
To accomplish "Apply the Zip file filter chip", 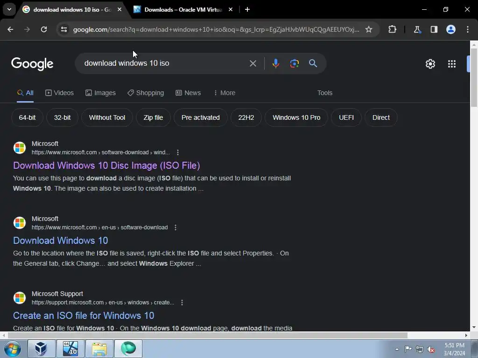I will pyautogui.click(x=153, y=117).
